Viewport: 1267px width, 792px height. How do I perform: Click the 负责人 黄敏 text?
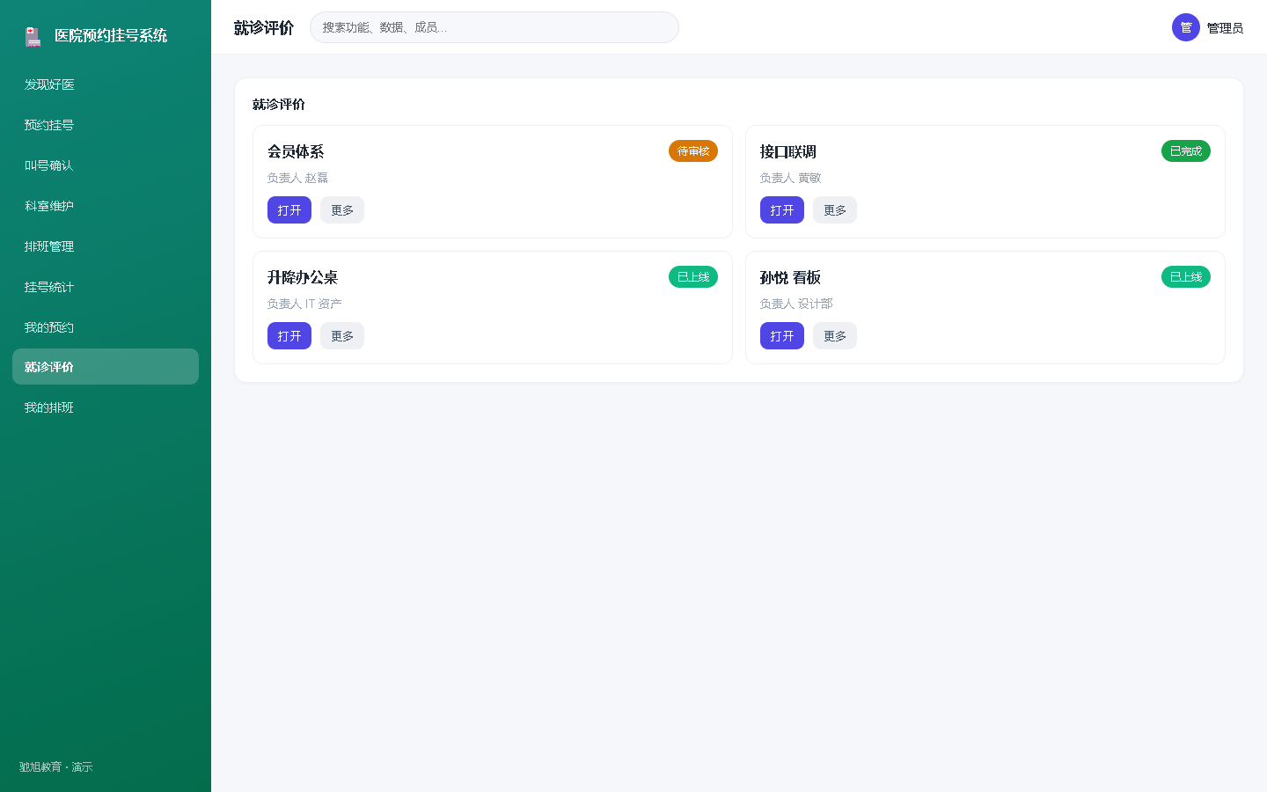(790, 178)
